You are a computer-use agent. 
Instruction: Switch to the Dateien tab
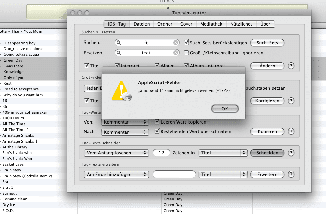tap(142, 24)
